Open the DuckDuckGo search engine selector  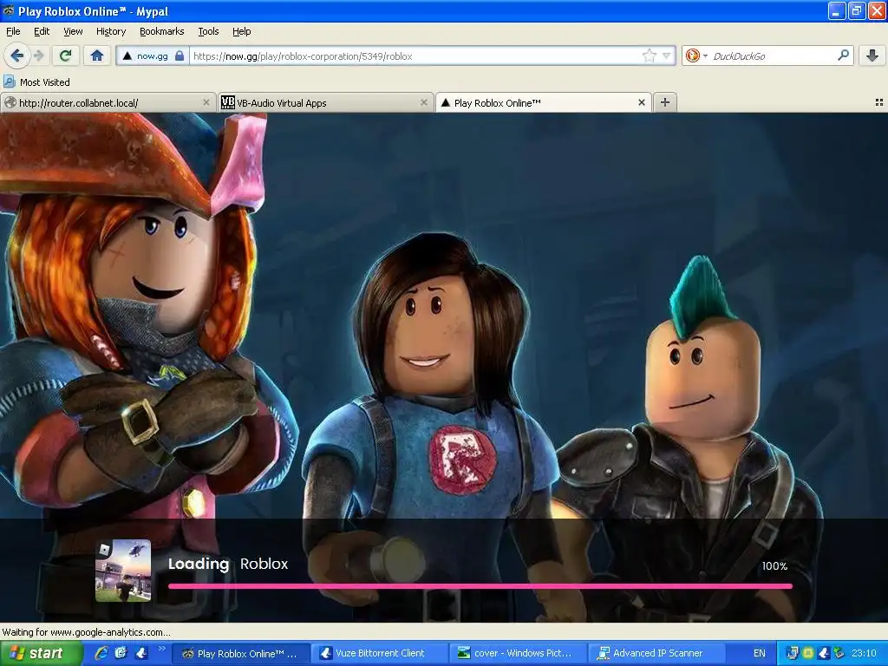coord(696,55)
